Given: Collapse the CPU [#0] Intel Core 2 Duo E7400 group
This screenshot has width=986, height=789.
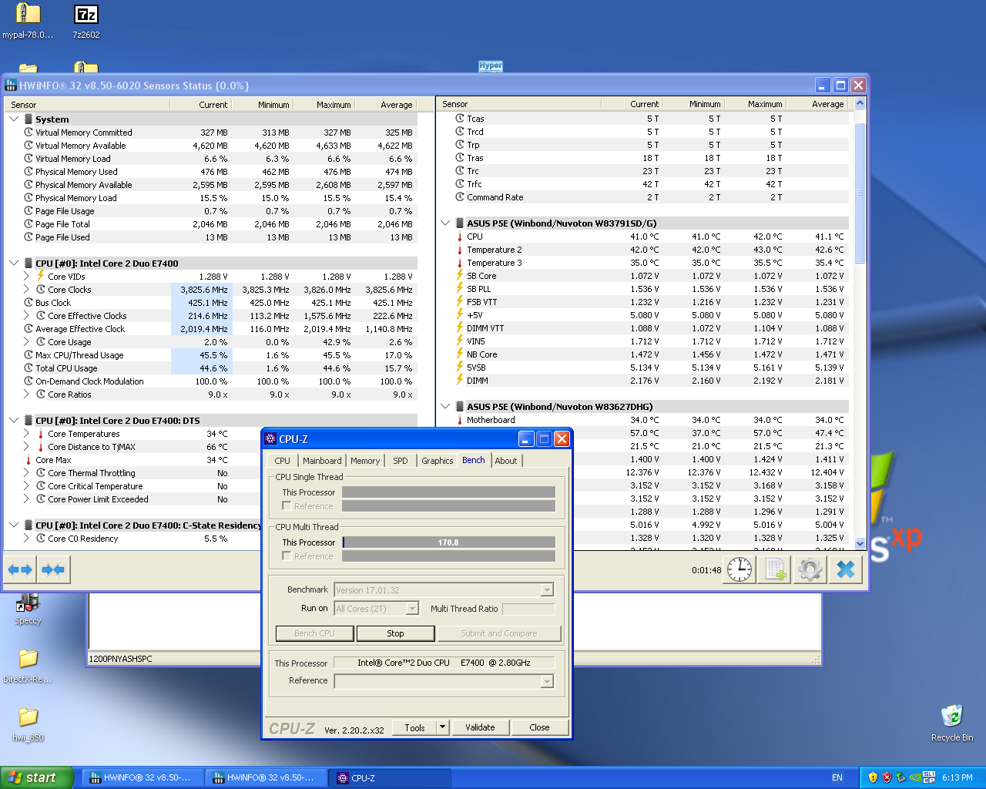Looking at the screenshot, I should [14, 264].
